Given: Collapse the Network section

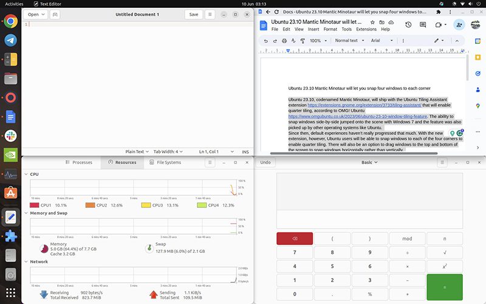Looking at the screenshot, I should 26,262.
